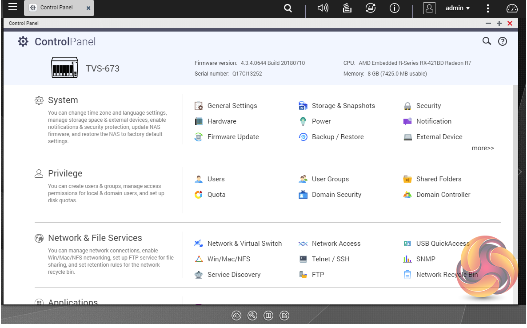Screen dimensions: 527x328
Task: Switch to the Control Panel tab
Action: [57, 8]
